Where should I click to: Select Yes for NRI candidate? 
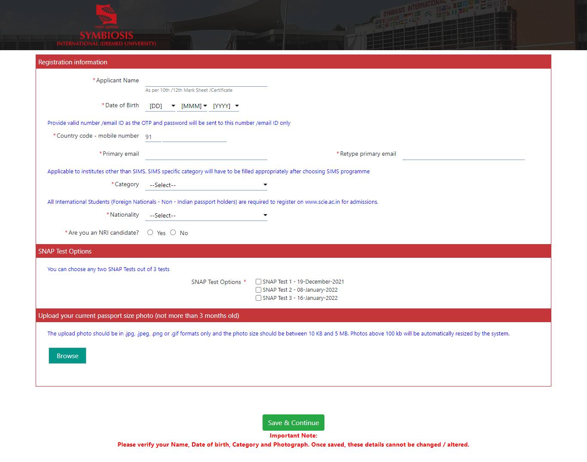(x=150, y=232)
